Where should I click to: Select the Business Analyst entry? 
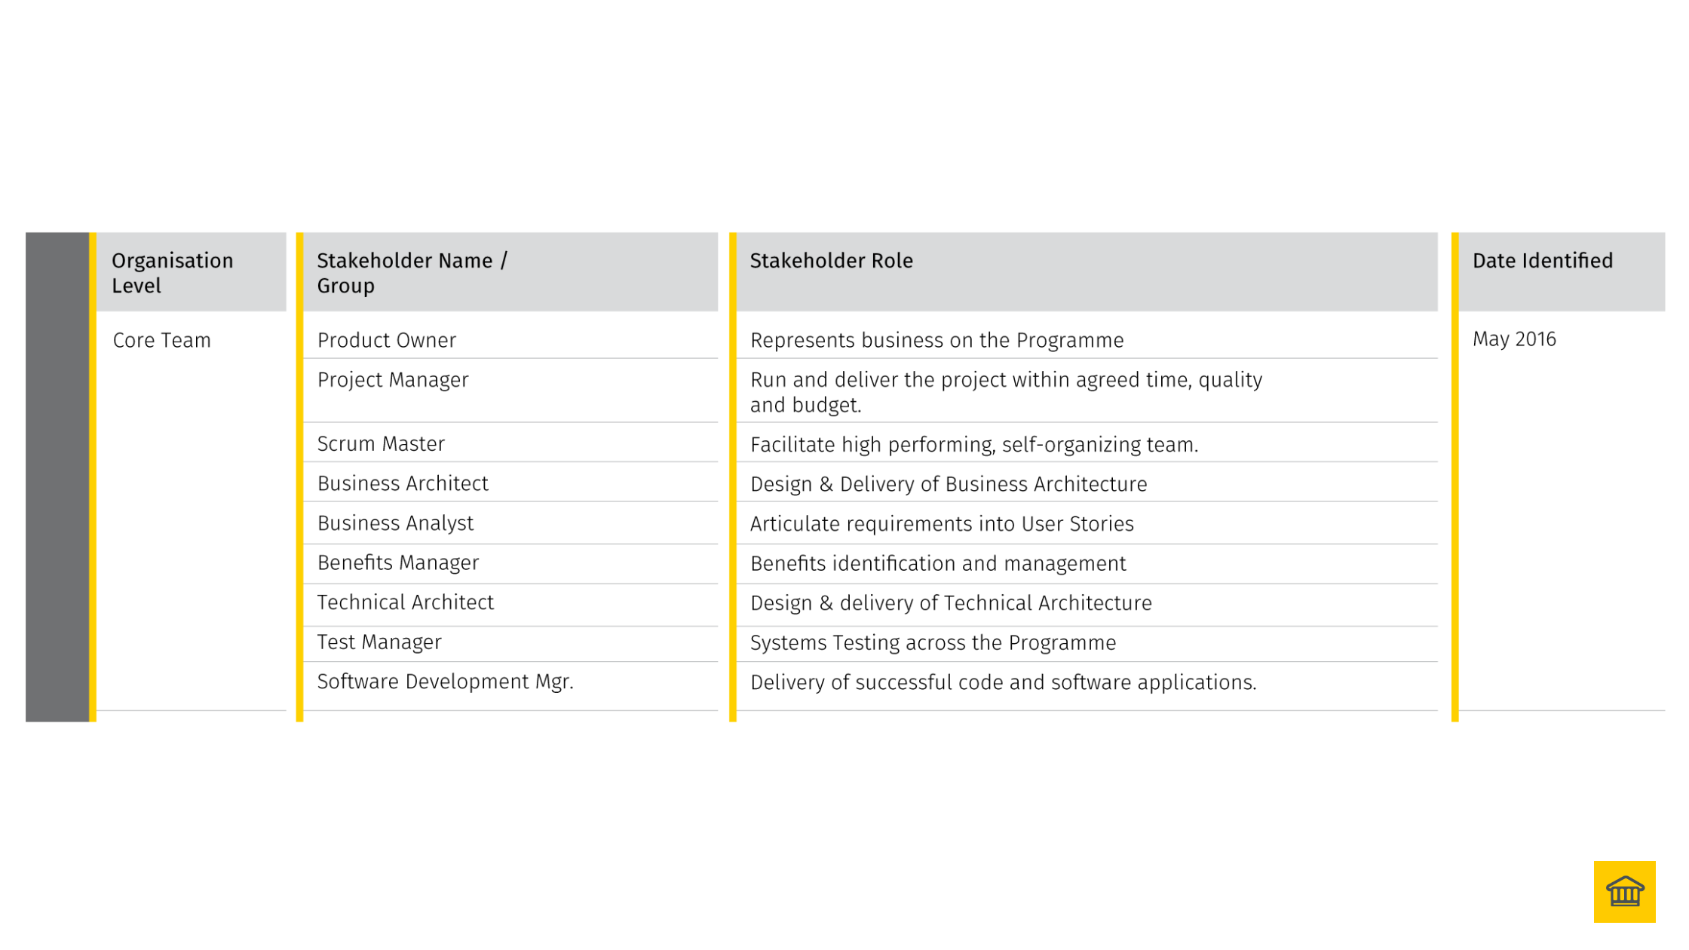[x=395, y=523]
